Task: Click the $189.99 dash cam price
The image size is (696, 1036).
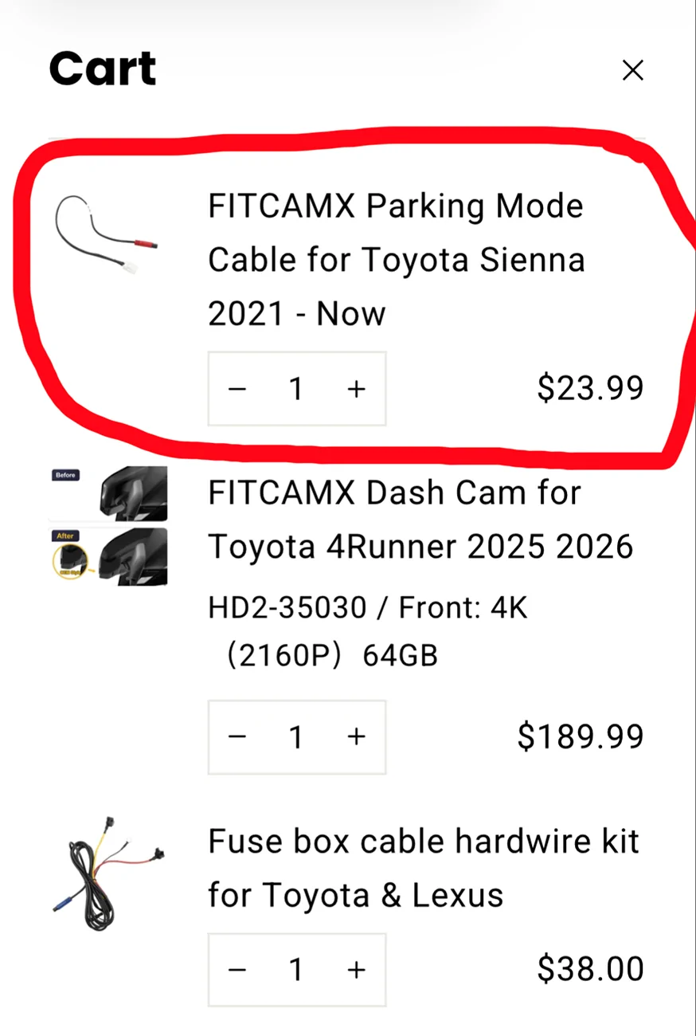Action: pyautogui.click(x=580, y=736)
